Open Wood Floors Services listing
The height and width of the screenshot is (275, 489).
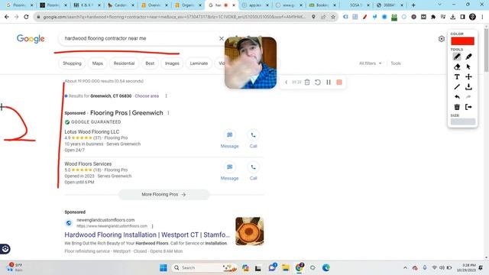click(x=88, y=164)
